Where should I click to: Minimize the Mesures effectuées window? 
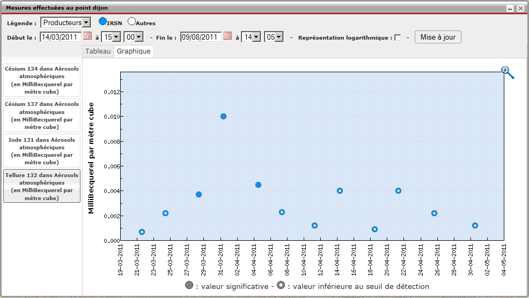tap(510, 8)
